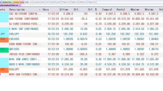Click E-MINI S&P Dif. value 13,00

[84, 29]
